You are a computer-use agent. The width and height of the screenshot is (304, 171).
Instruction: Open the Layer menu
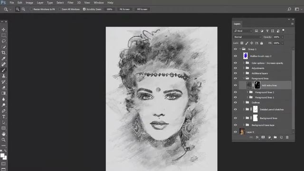[x=40, y=3]
